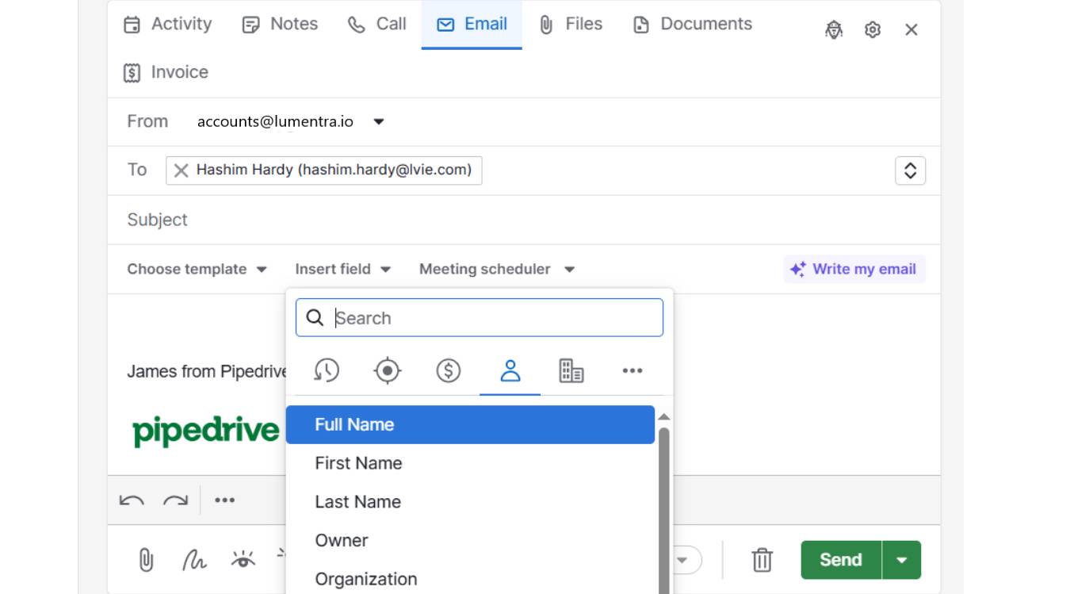Open the From address dropdown
Viewport: 1070px width, 594px height.
tap(378, 121)
